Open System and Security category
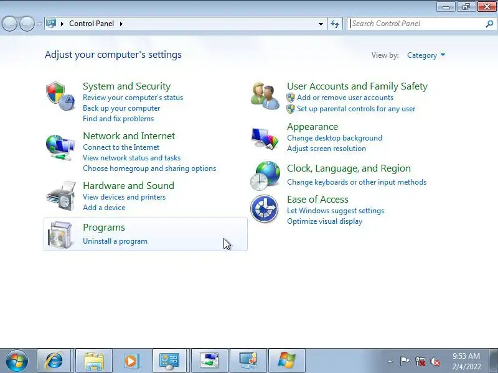 click(127, 86)
